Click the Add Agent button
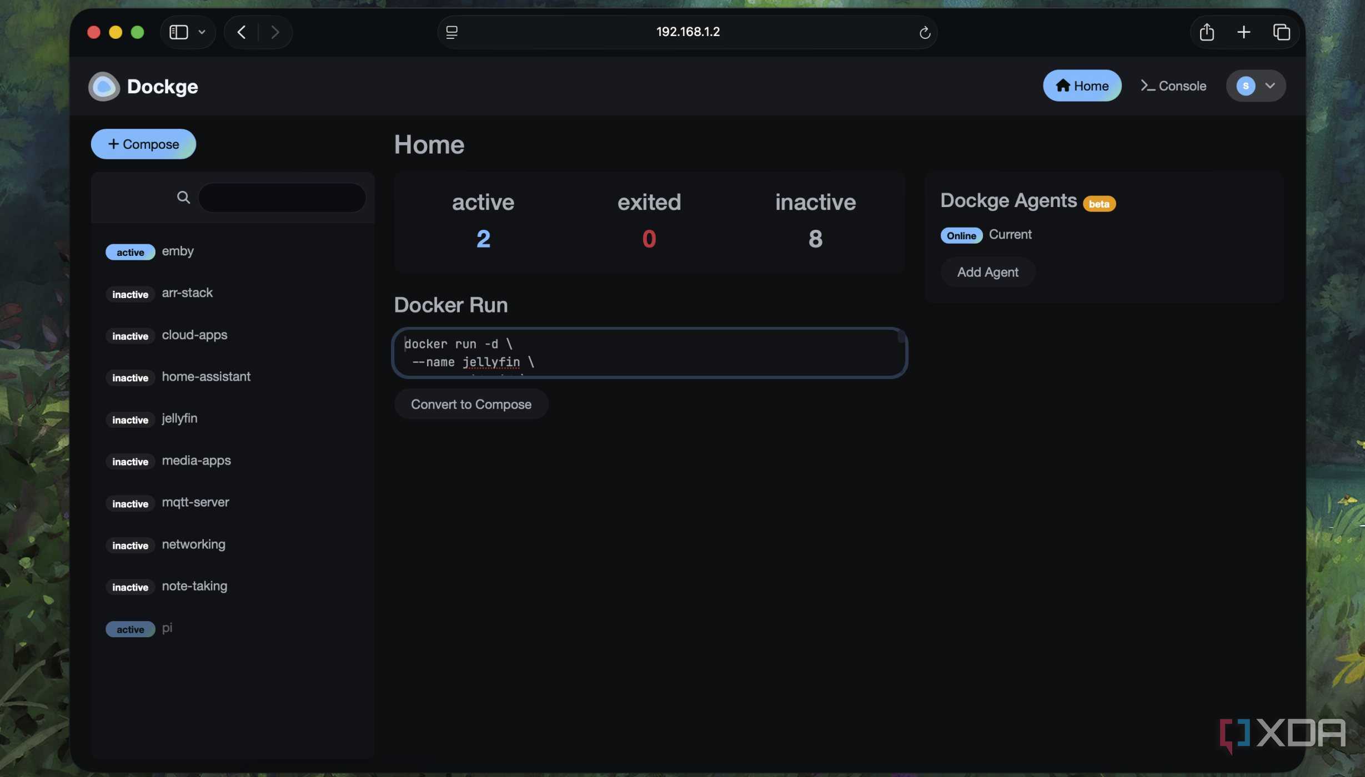This screenshot has width=1365, height=777. pyautogui.click(x=987, y=272)
